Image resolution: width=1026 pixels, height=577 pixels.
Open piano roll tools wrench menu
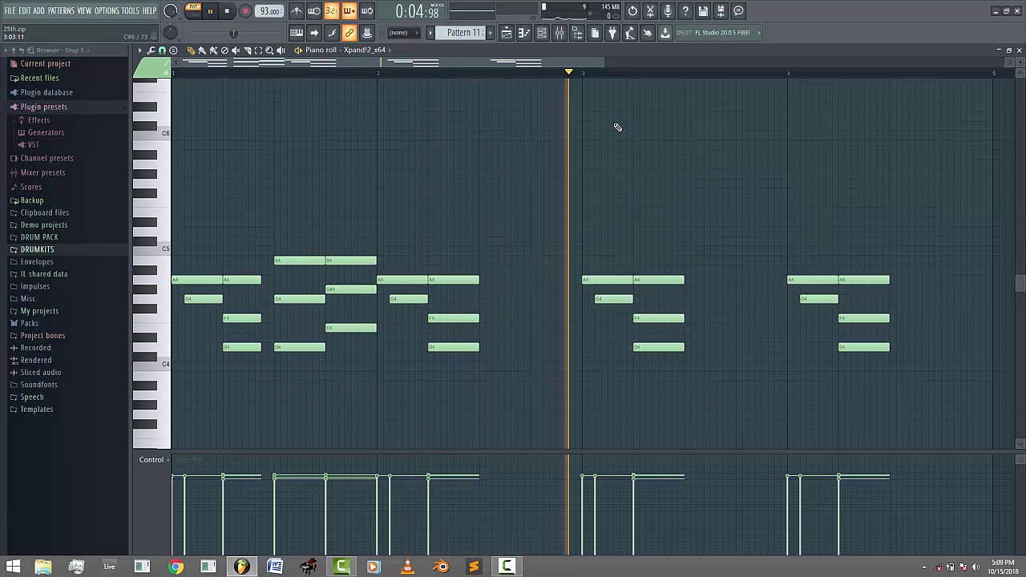click(x=151, y=50)
